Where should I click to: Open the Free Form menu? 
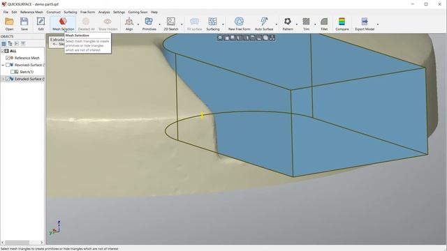(87, 13)
